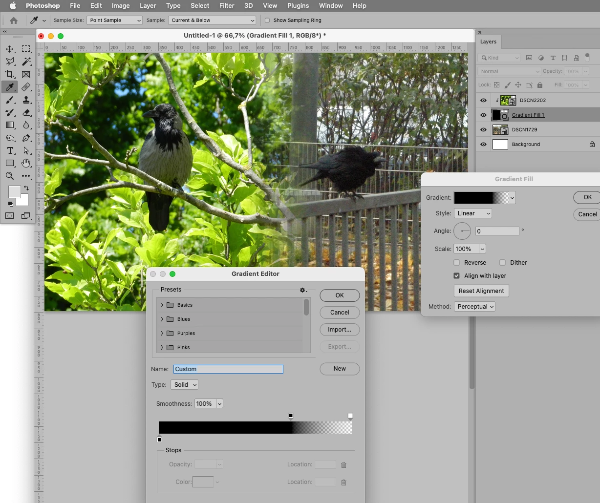Select the Rectangle shape tool

[10, 163]
